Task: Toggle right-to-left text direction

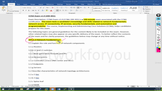Action: [81, 8]
